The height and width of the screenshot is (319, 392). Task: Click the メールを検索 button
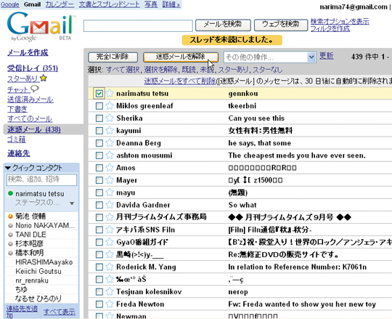tap(223, 25)
